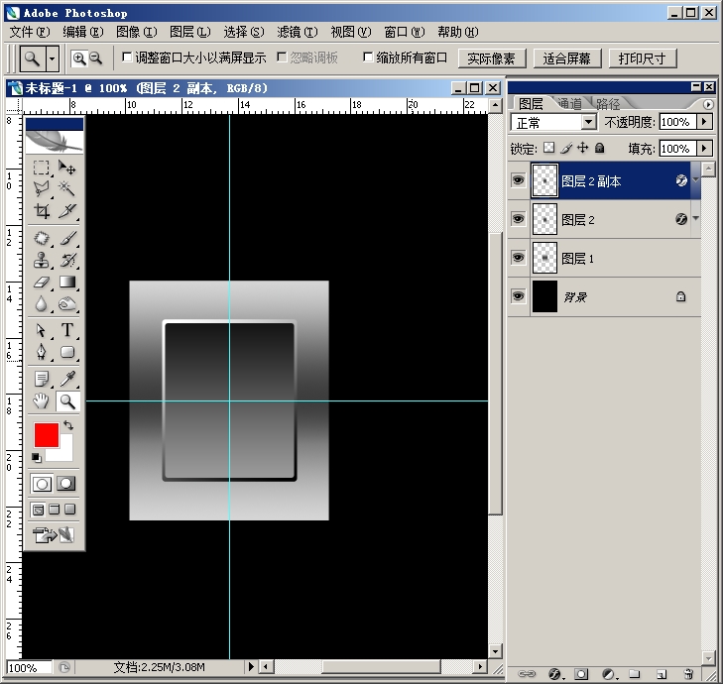Switch to Quick Mask mode
723x684 pixels.
pyautogui.click(x=65, y=484)
